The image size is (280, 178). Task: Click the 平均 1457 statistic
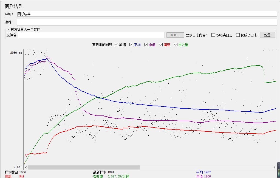203,172
